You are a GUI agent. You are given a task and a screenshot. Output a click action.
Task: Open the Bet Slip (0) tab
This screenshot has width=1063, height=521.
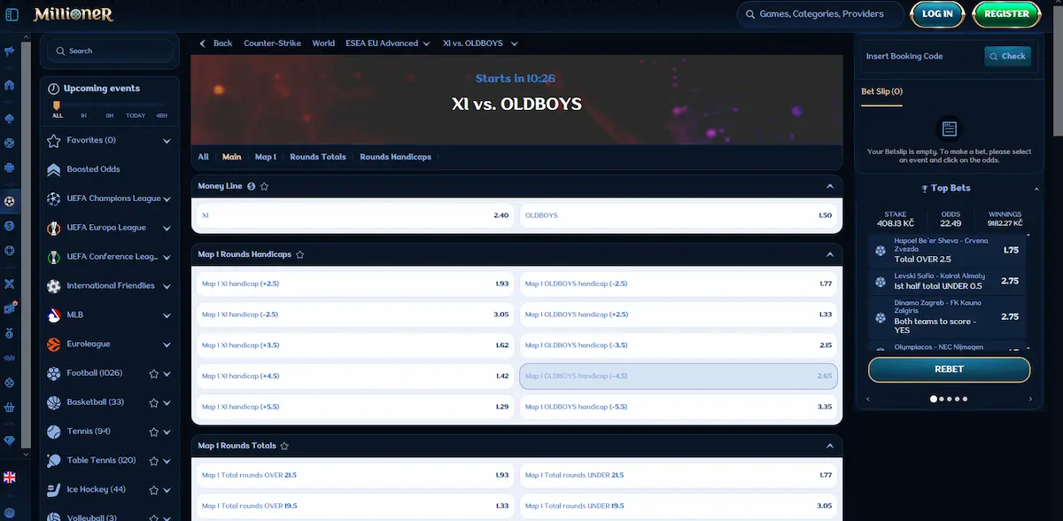(881, 92)
